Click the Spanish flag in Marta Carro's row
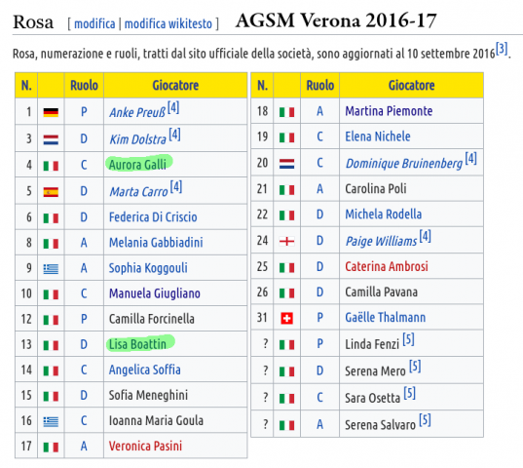The width and height of the screenshot is (523, 468). click(x=51, y=192)
